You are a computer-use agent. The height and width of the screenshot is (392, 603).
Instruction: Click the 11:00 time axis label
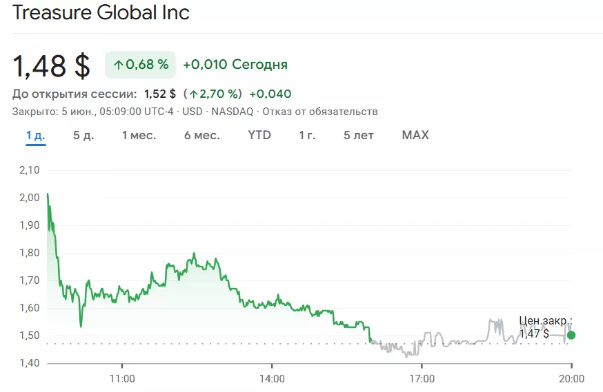coord(122,378)
